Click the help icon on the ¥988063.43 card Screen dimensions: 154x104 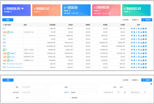pos(40,12)
